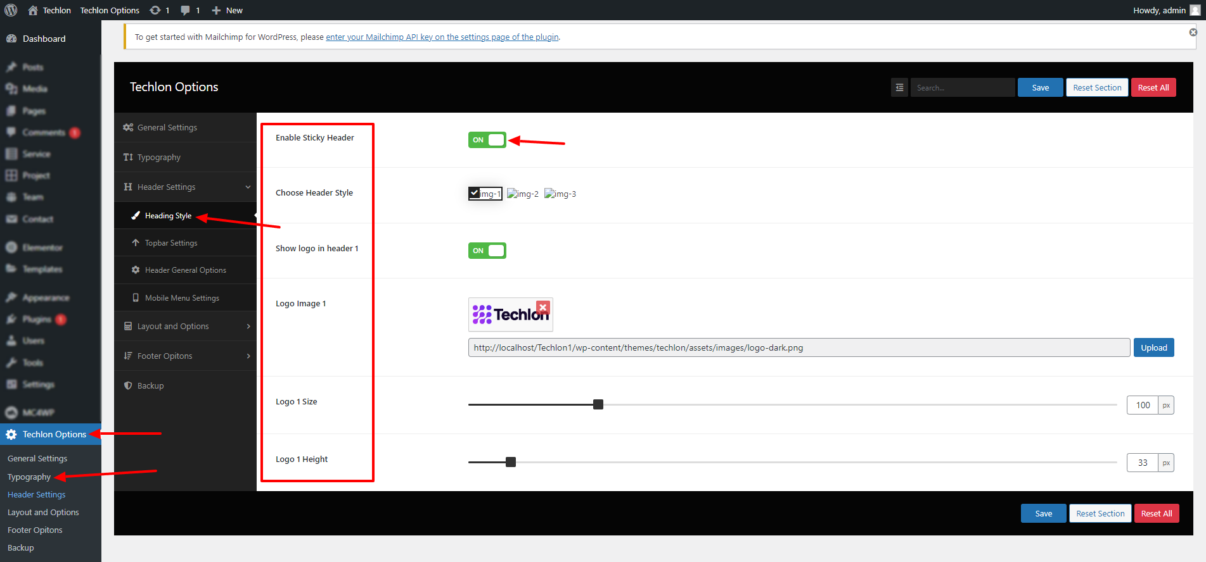
Task: Toggle the Enable Sticky Header switch
Action: 487,140
